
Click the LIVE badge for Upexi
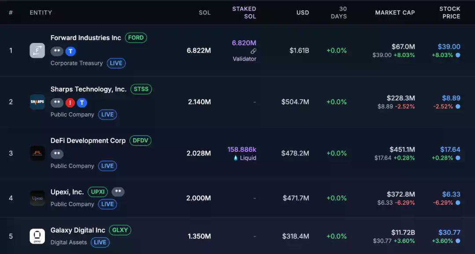107,204
